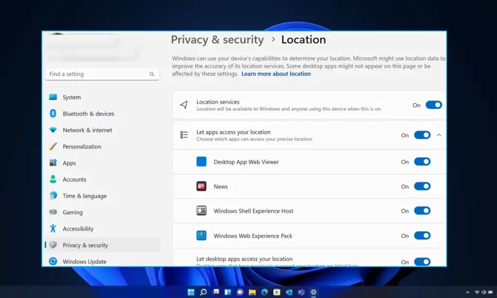Click the search magnifier in Find a setting
This screenshot has height=298, width=497.
click(x=152, y=74)
